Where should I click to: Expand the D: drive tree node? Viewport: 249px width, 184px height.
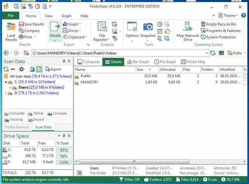coord(6,93)
